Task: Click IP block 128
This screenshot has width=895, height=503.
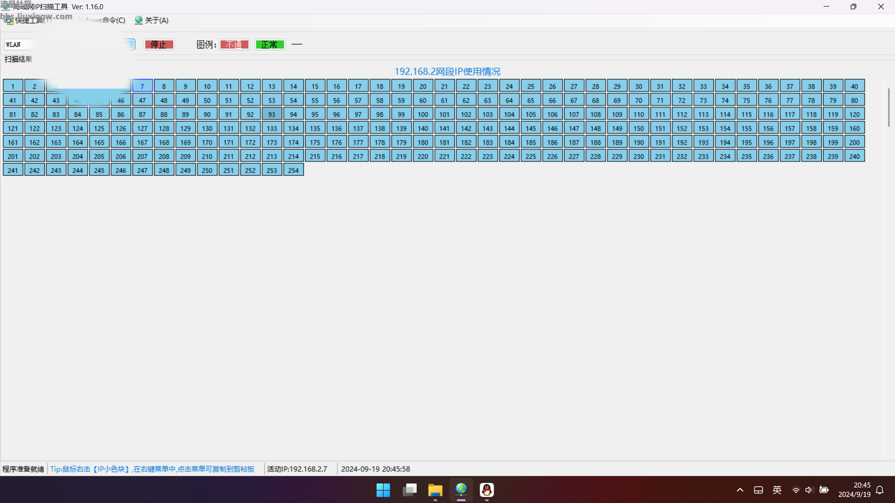Action: click(164, 128)
